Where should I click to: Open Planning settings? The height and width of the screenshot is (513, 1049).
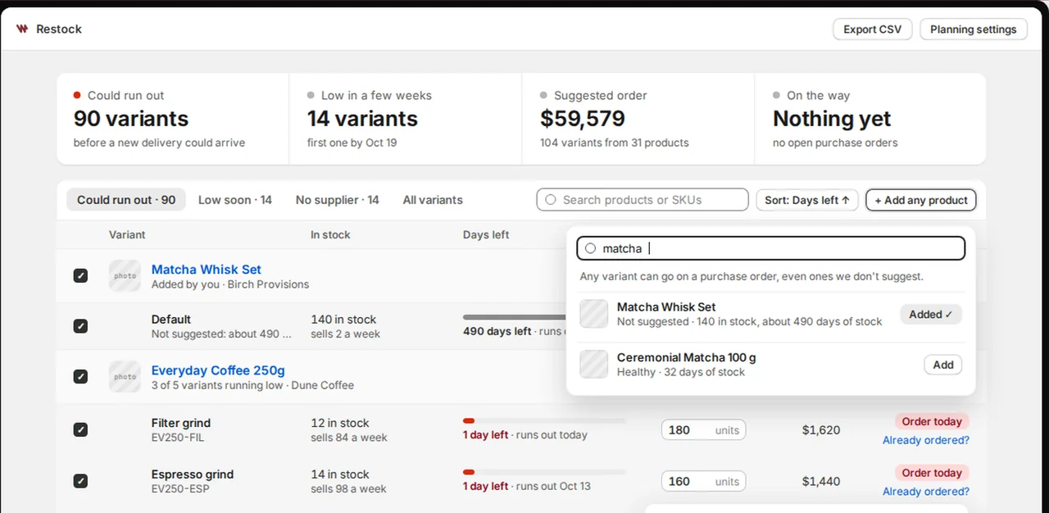click(x=974, y=30)
